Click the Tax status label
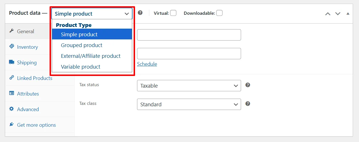Screen dimensions: 359x142 click(89, 84)
